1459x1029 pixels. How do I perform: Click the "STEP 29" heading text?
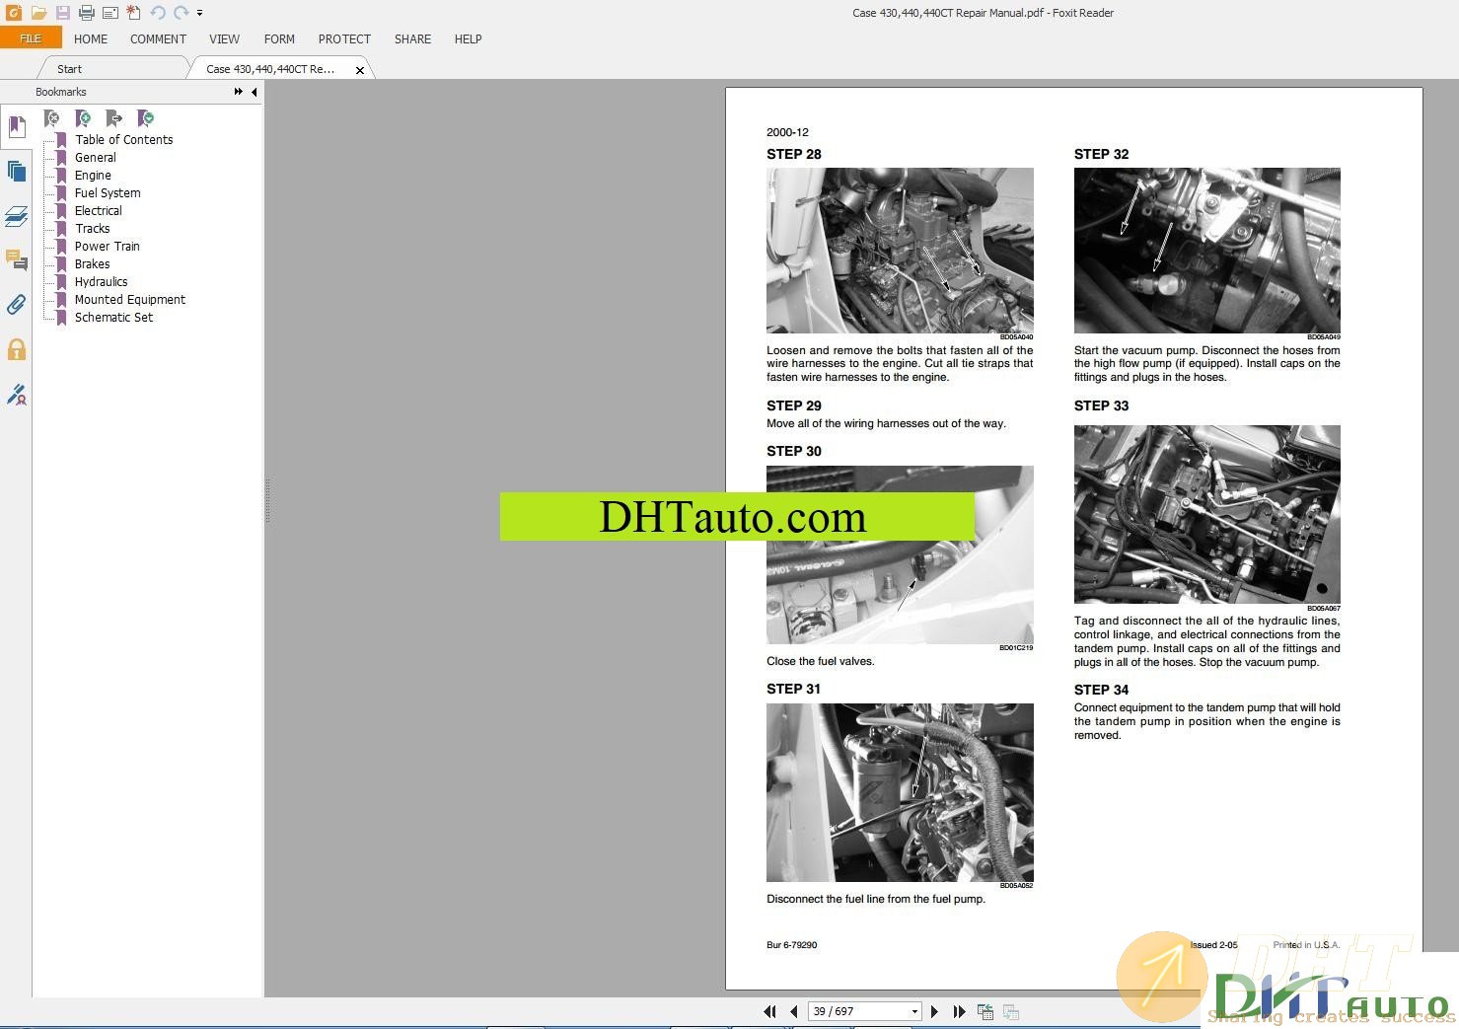click(794, 405)
